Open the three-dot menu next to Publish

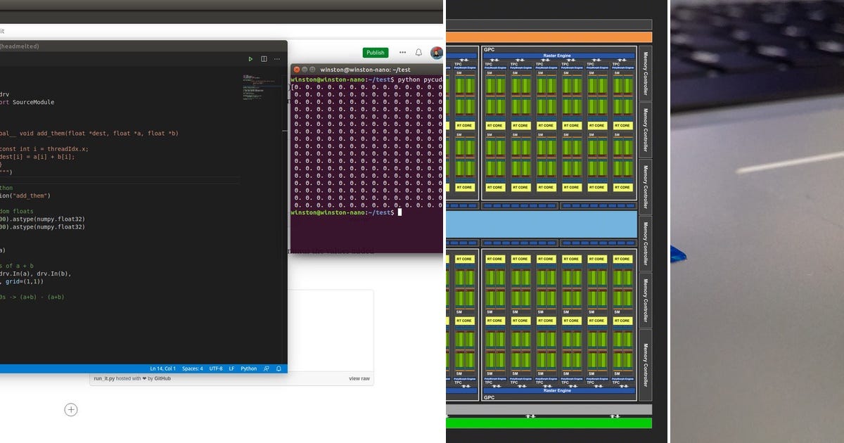coord(402,53)
